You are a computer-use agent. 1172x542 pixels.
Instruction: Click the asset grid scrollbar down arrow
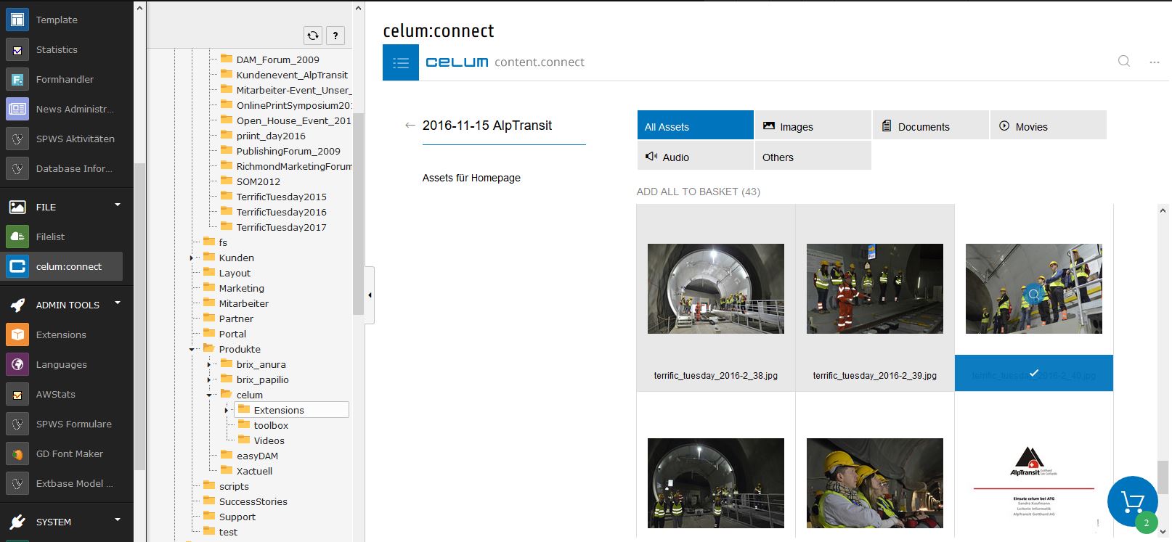point(1163,531)
